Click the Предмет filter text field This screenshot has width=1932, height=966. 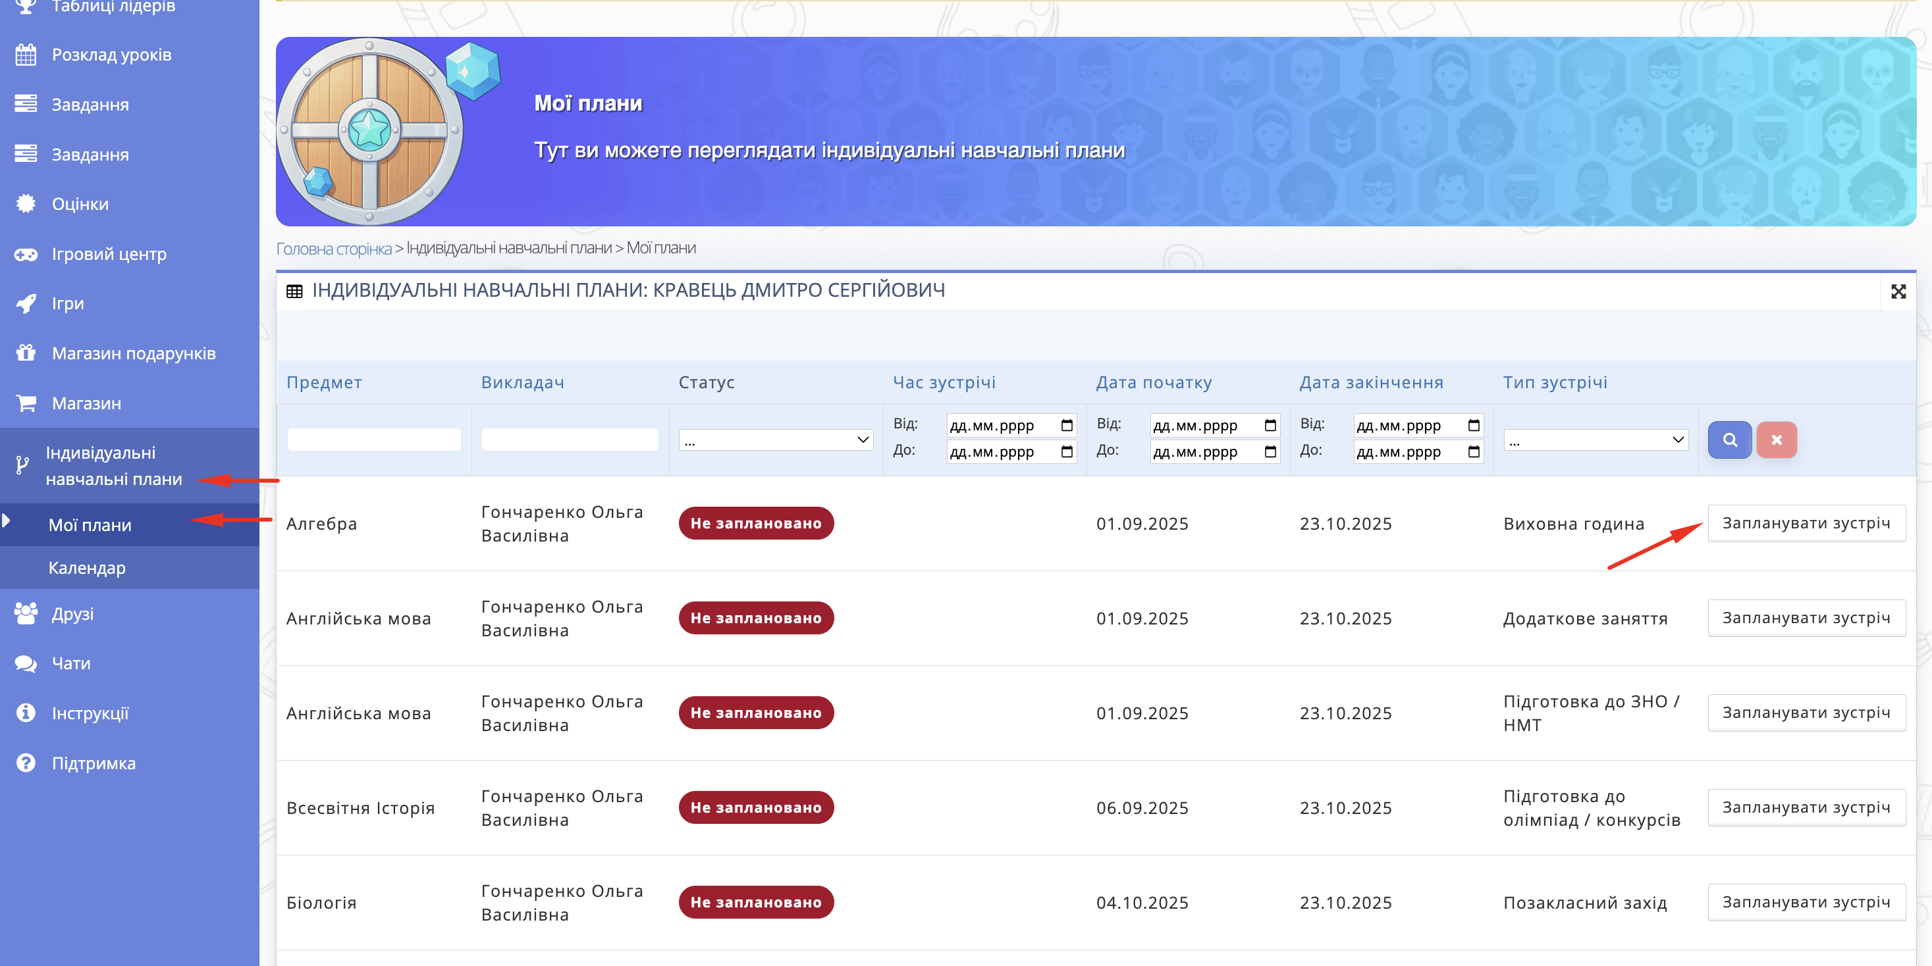(x=373, y=440)
